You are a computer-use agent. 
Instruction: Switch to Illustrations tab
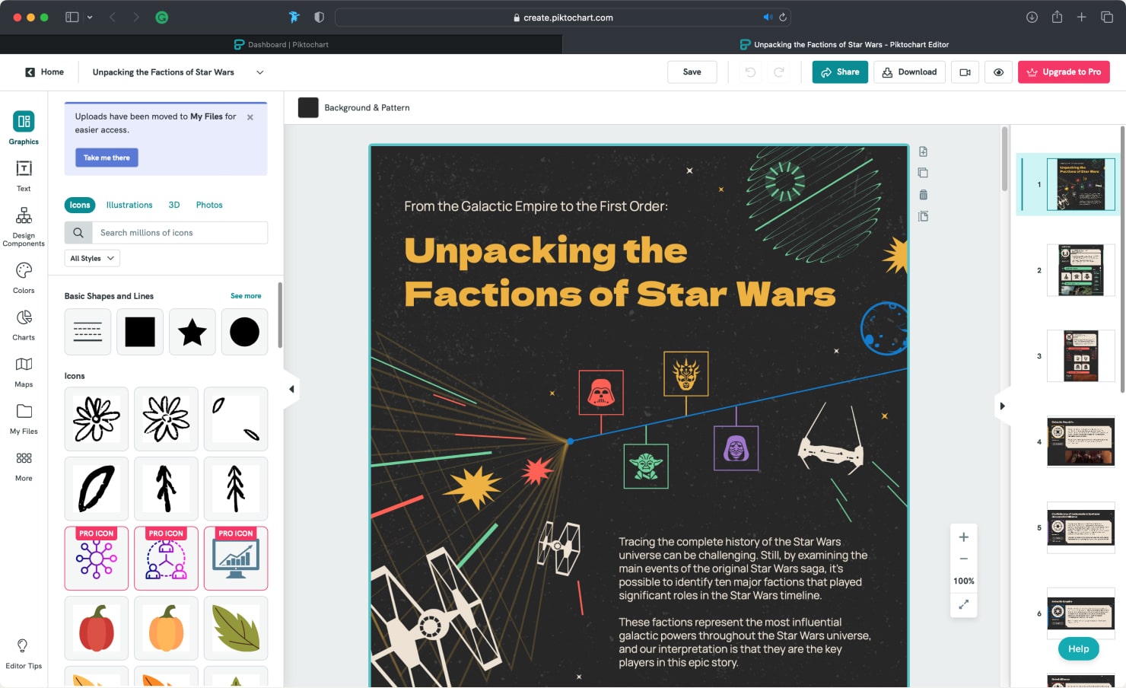pos(129,205)
